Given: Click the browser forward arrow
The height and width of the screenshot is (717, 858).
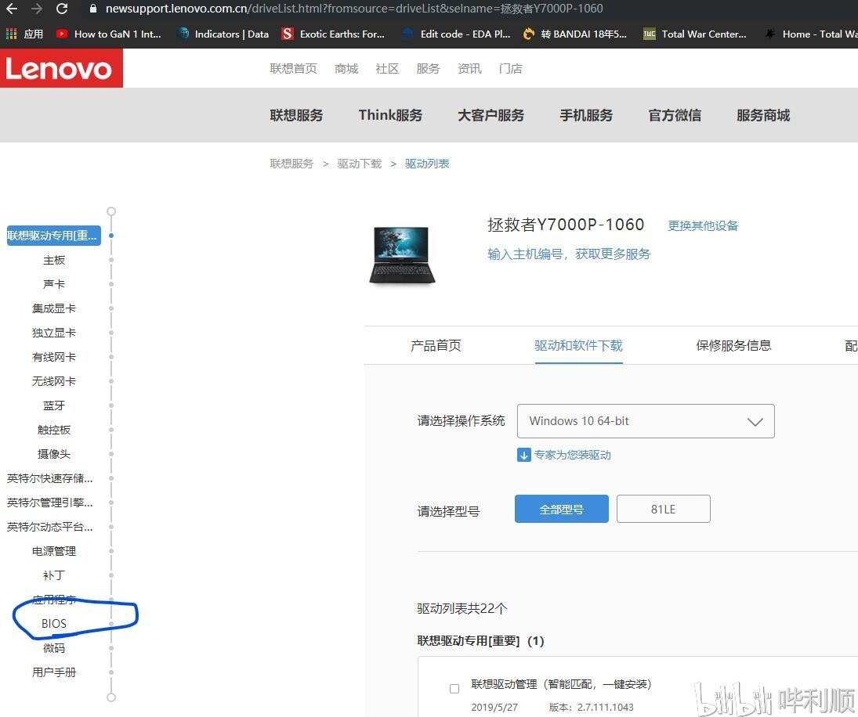Looking at the screenshot, I should [37, 9].
